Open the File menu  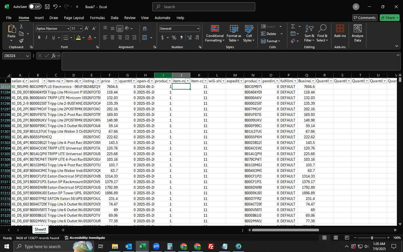pos(9,18)
